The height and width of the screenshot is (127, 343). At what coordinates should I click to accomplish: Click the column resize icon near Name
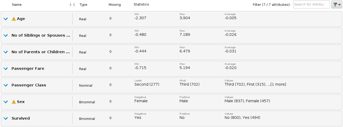(72, 5)
